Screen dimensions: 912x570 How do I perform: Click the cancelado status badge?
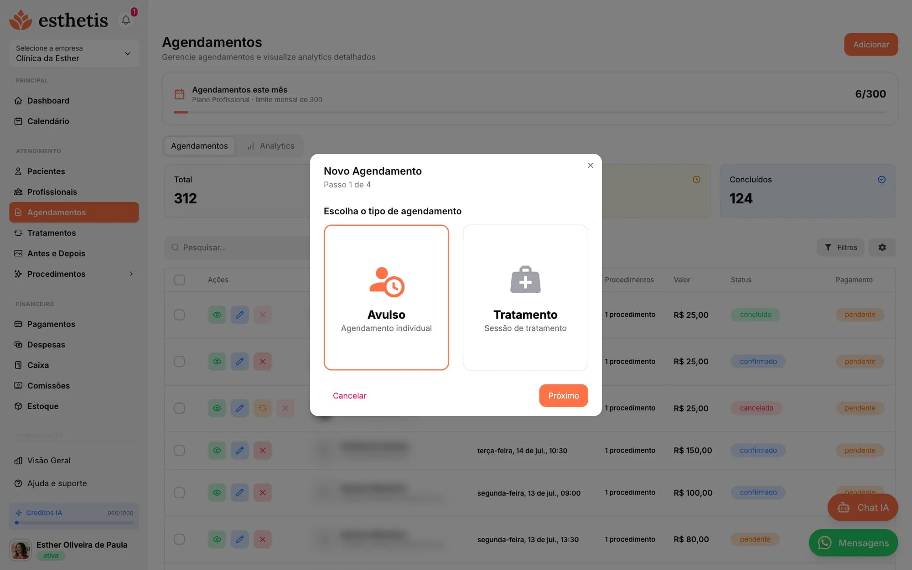point(756,408)
